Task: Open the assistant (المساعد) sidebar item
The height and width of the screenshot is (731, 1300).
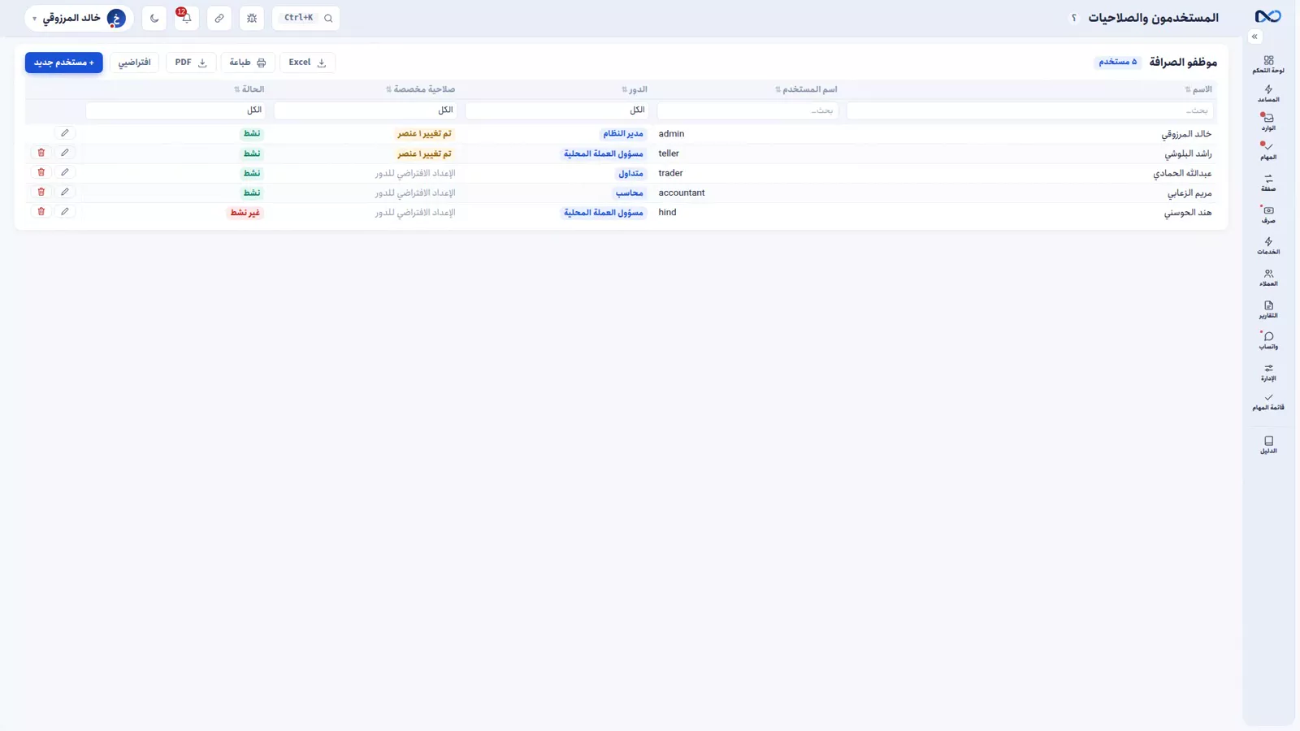Action: 1268,93
